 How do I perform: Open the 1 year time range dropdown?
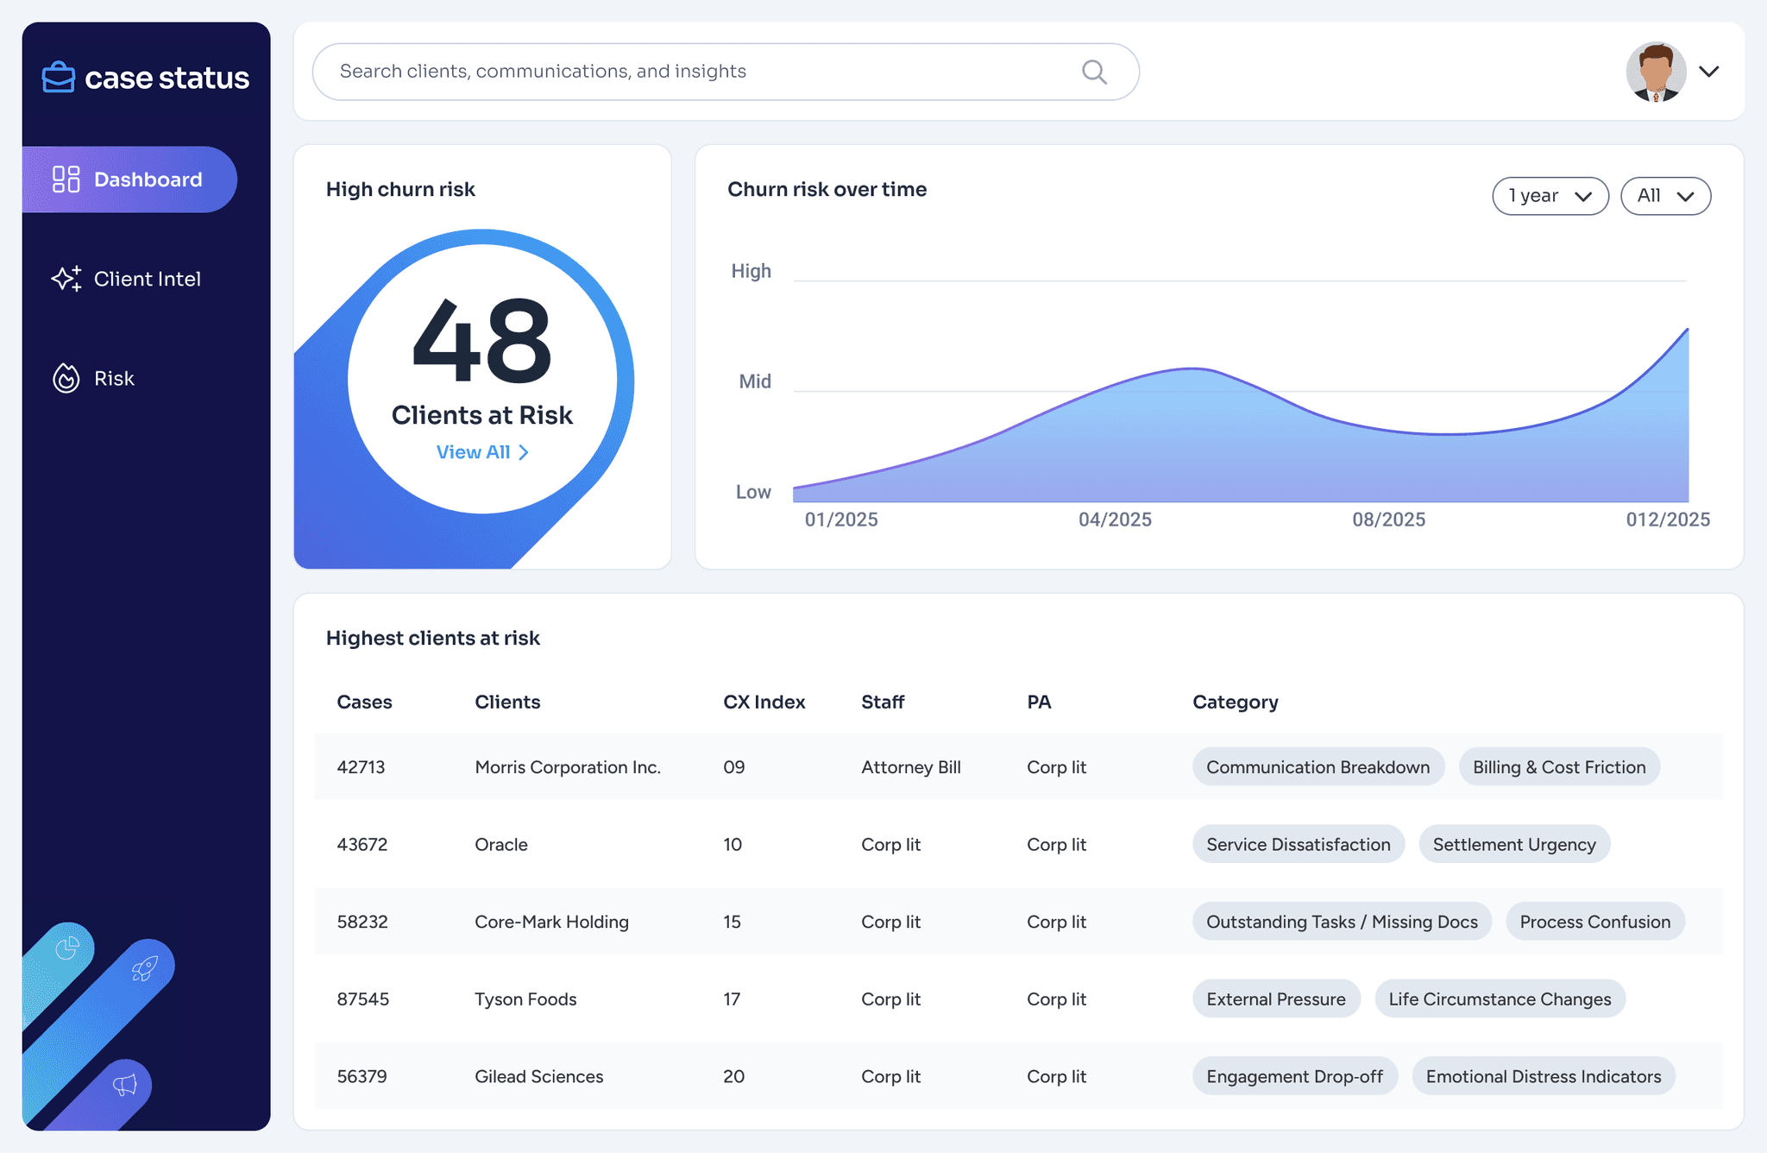1550,196
